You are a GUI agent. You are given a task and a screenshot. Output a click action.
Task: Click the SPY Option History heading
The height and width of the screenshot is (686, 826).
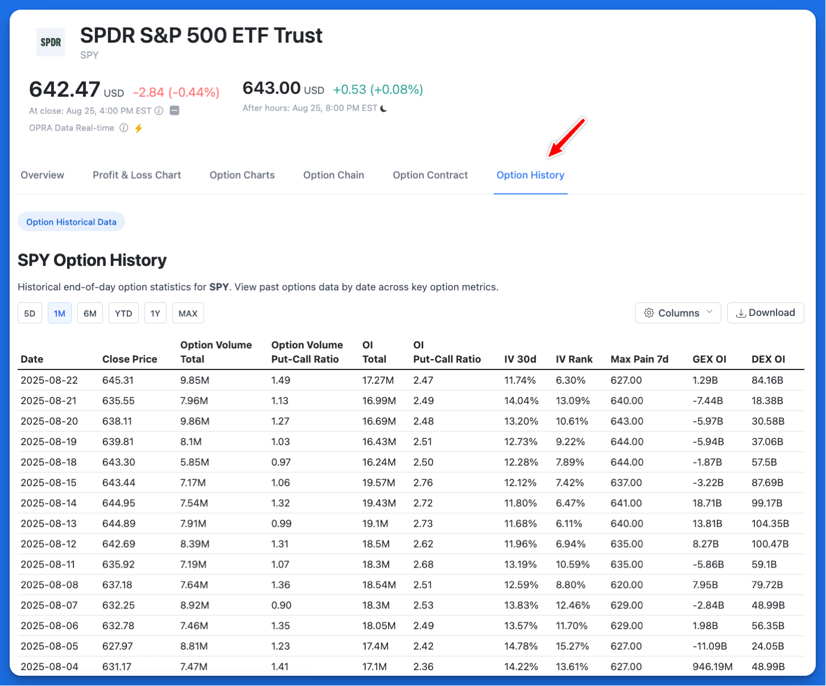92,260
